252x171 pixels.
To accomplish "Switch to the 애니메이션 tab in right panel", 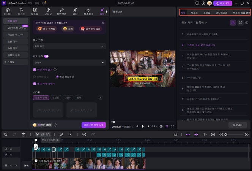I will click(221, 13).
